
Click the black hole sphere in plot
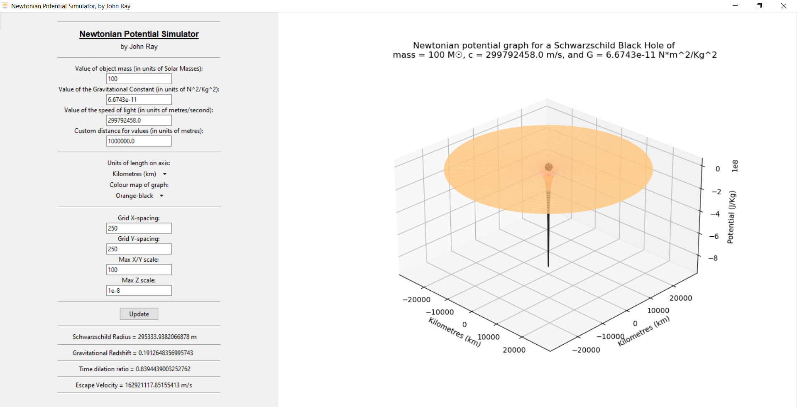tap(548, 167)
